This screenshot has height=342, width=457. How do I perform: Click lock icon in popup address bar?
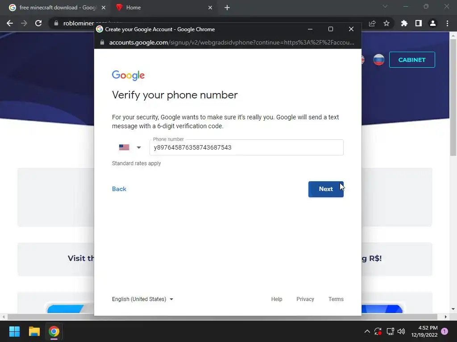[102, 42]
